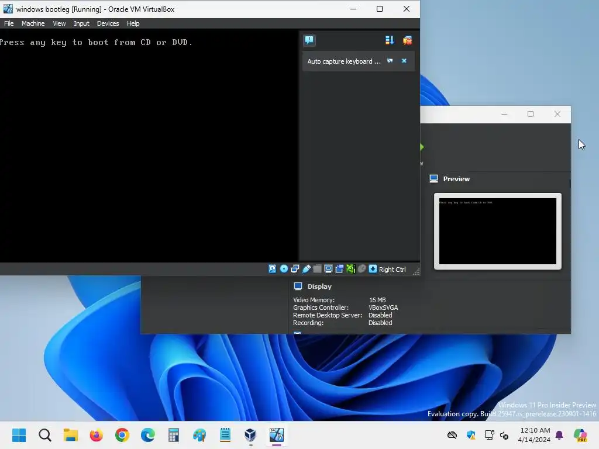
Task: Open notifications bell in the taskbar
Action: [x=559, y=435]
